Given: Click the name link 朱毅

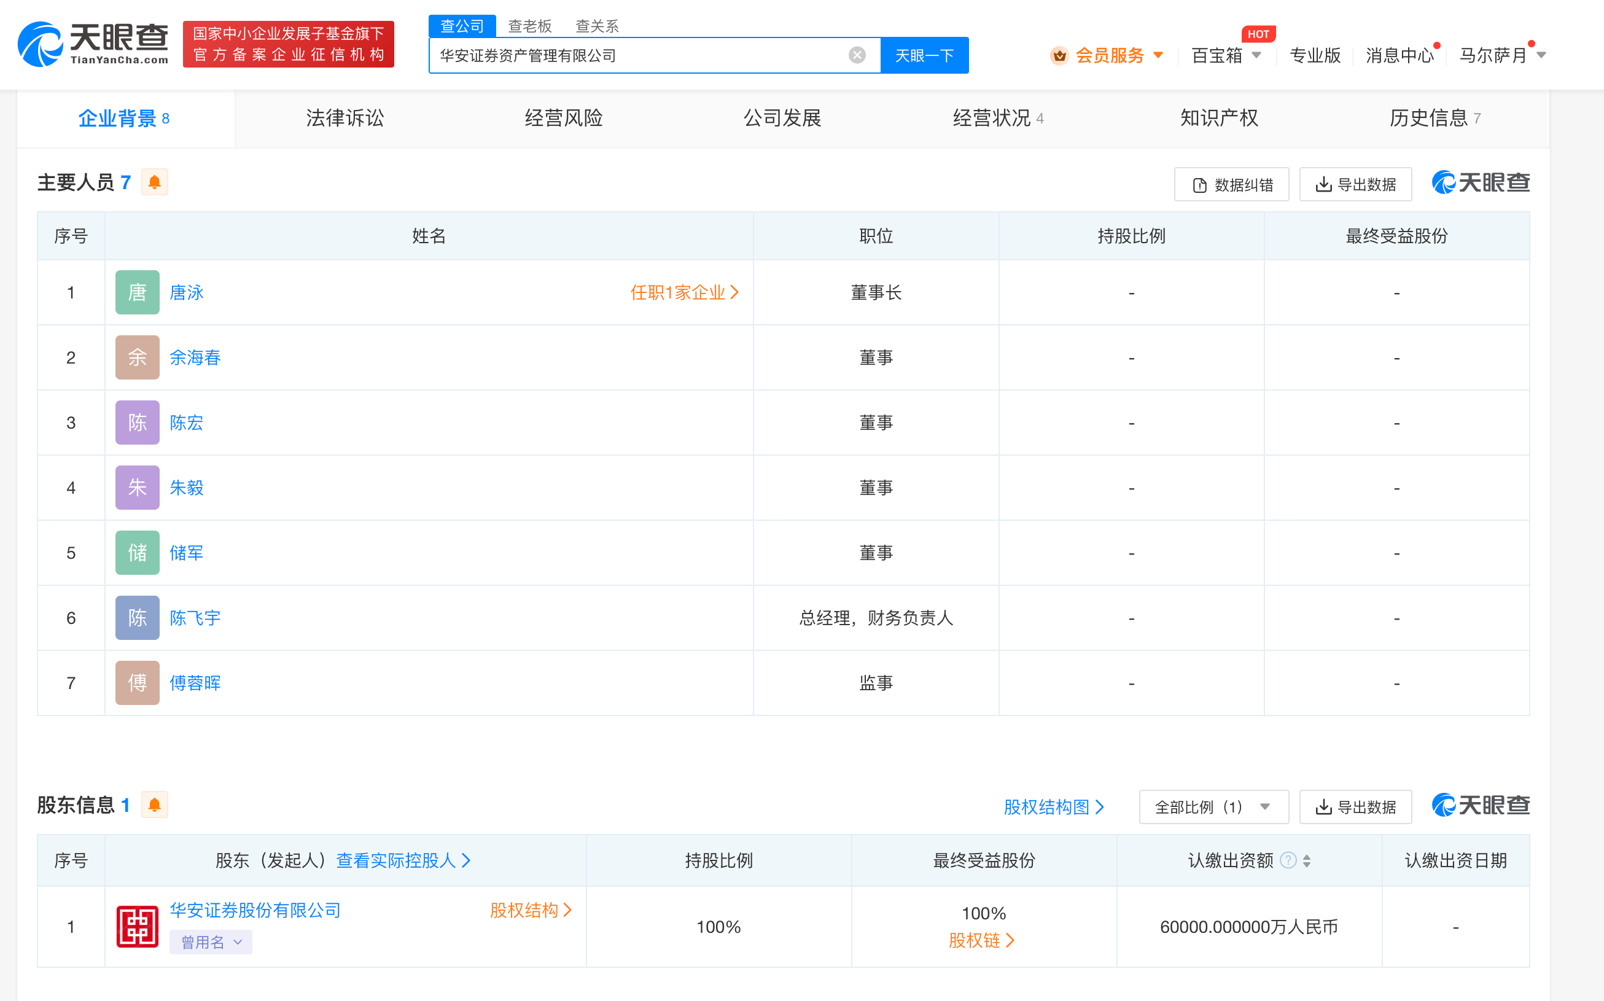Looking at the screenshot, I should 187,488.
